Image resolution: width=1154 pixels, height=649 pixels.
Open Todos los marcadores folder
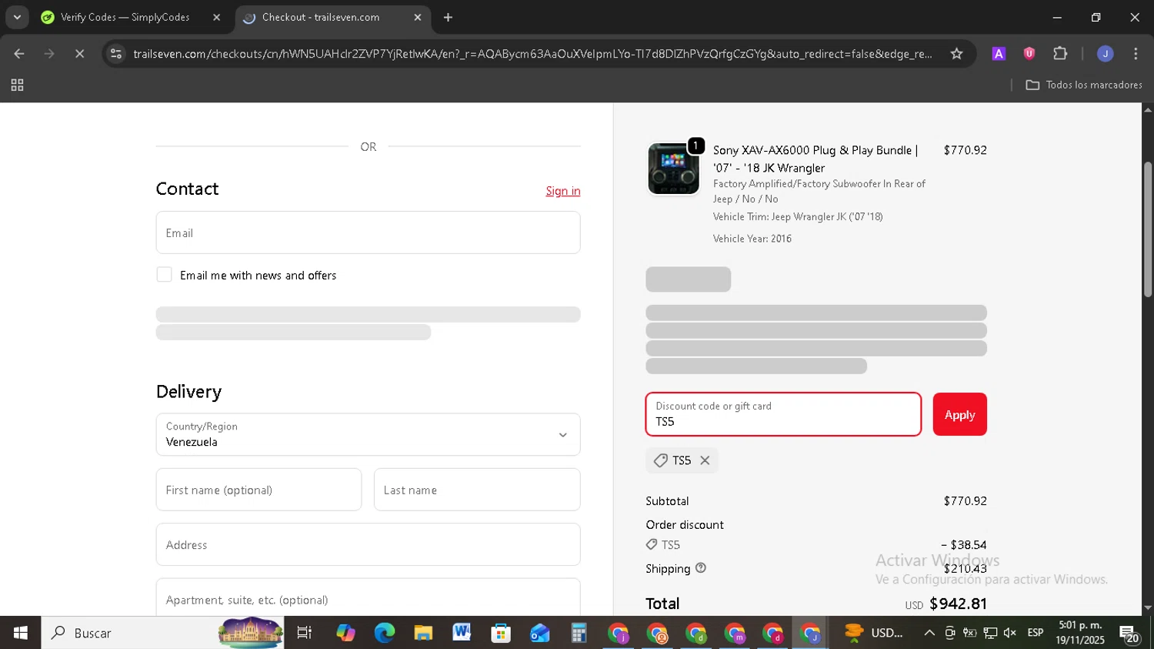[1084, 85]
